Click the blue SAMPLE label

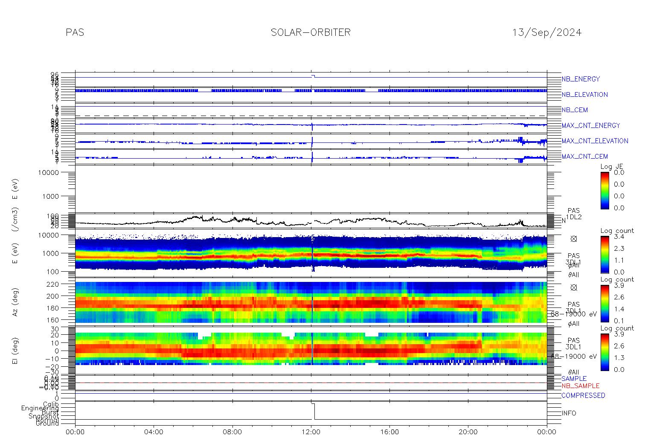click(574, 379)
